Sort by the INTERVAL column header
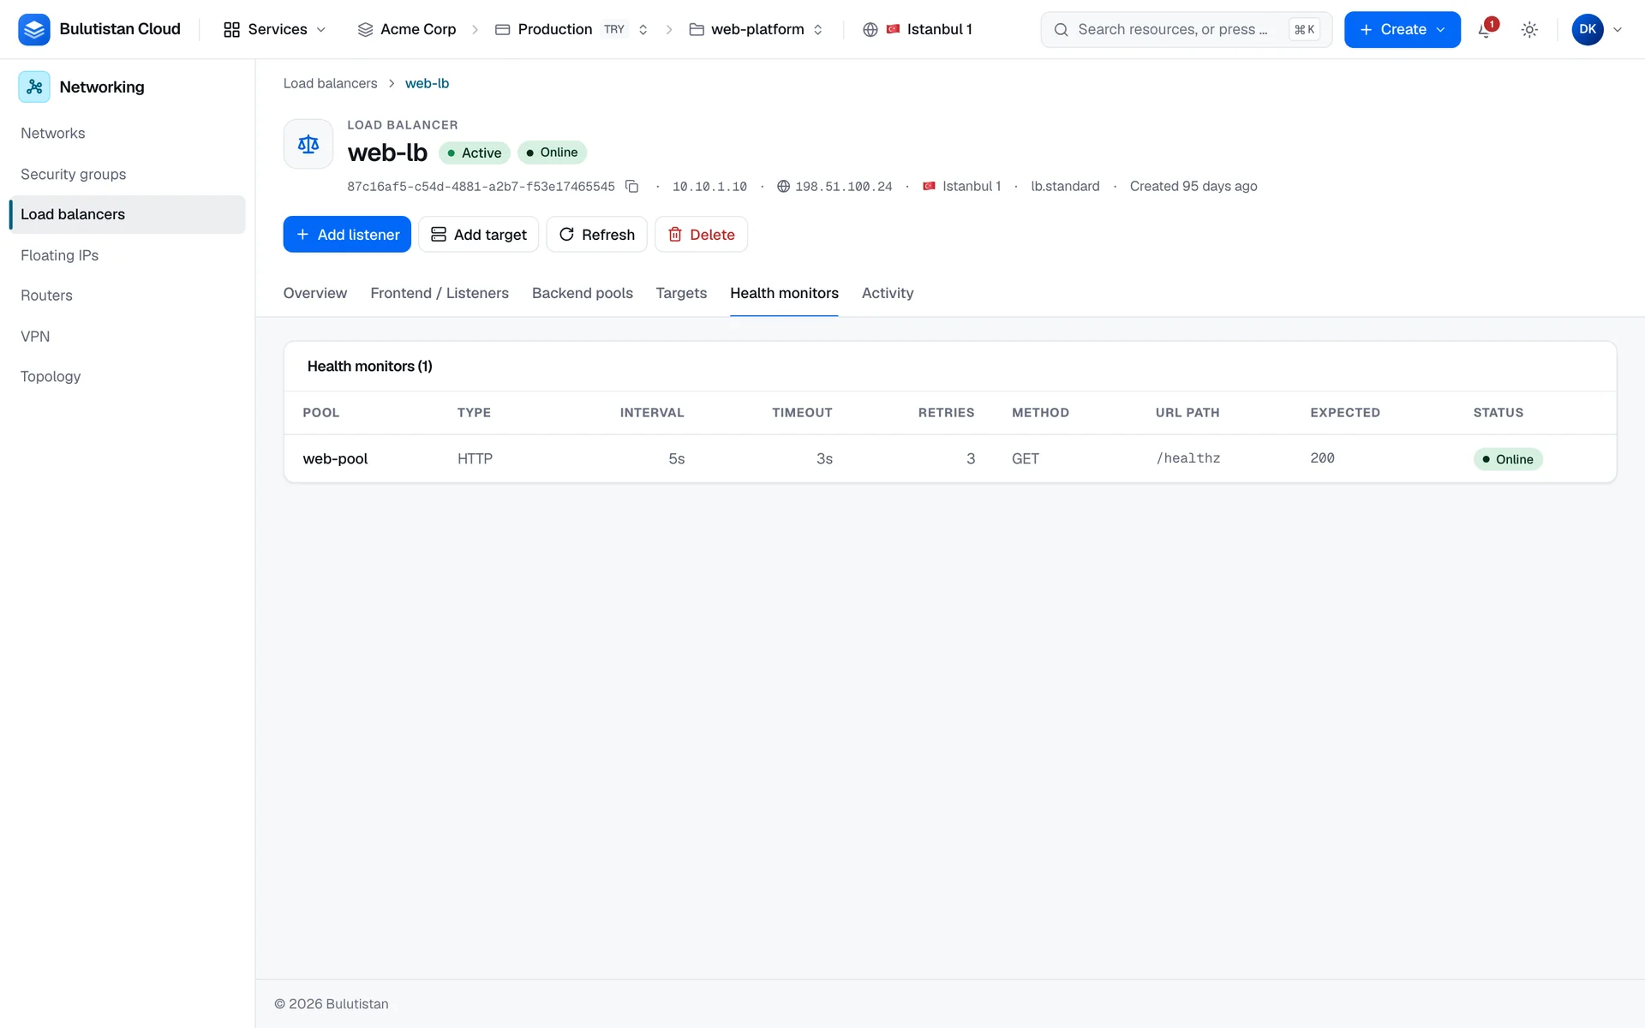The height and width of the screenshot is (1028, 1645). pos(652,413)
